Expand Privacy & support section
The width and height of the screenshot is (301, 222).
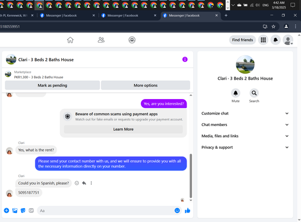(x=245, y=148)
